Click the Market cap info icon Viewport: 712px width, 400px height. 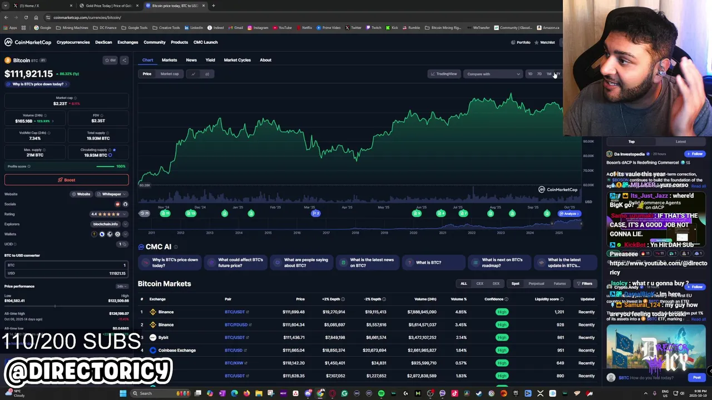pyautogui.click(x=75, y=98)
